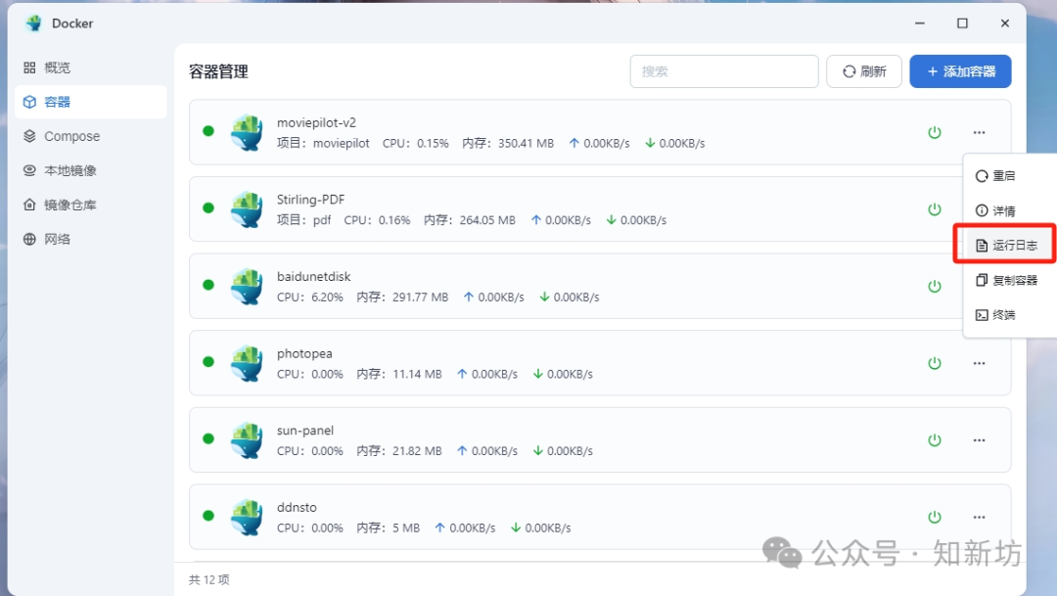
Task: Click the sun-panel container name
Action: click(305, 431)
